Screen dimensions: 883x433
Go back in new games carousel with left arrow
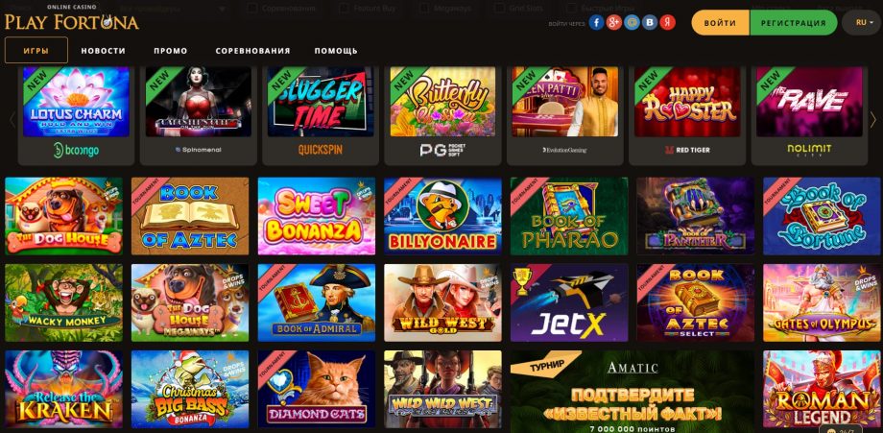tap(12, 119)
